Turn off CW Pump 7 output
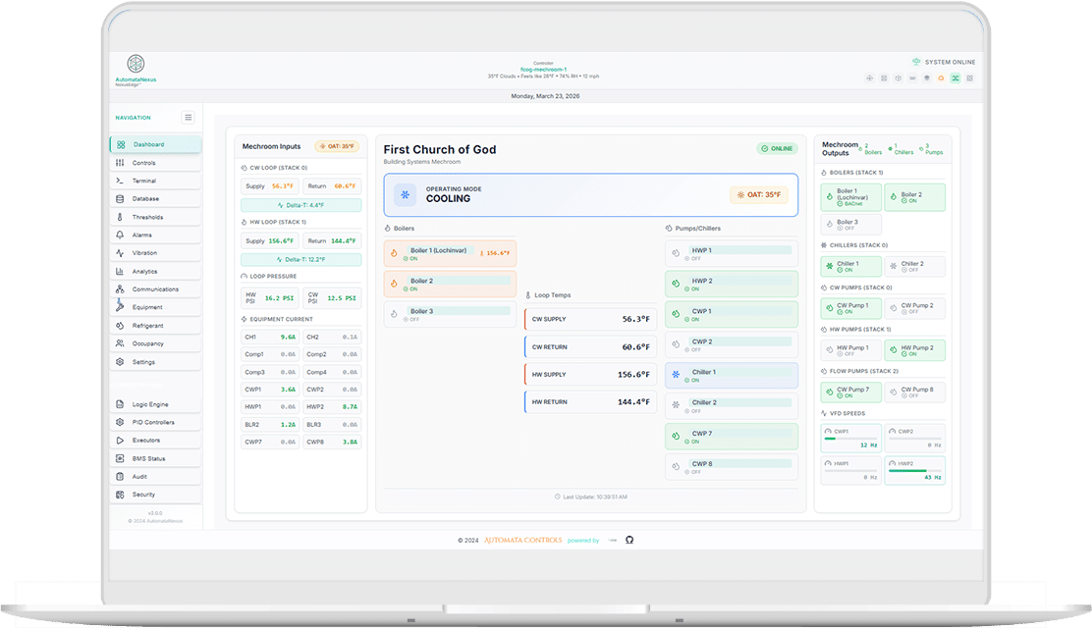 [850, 392]
